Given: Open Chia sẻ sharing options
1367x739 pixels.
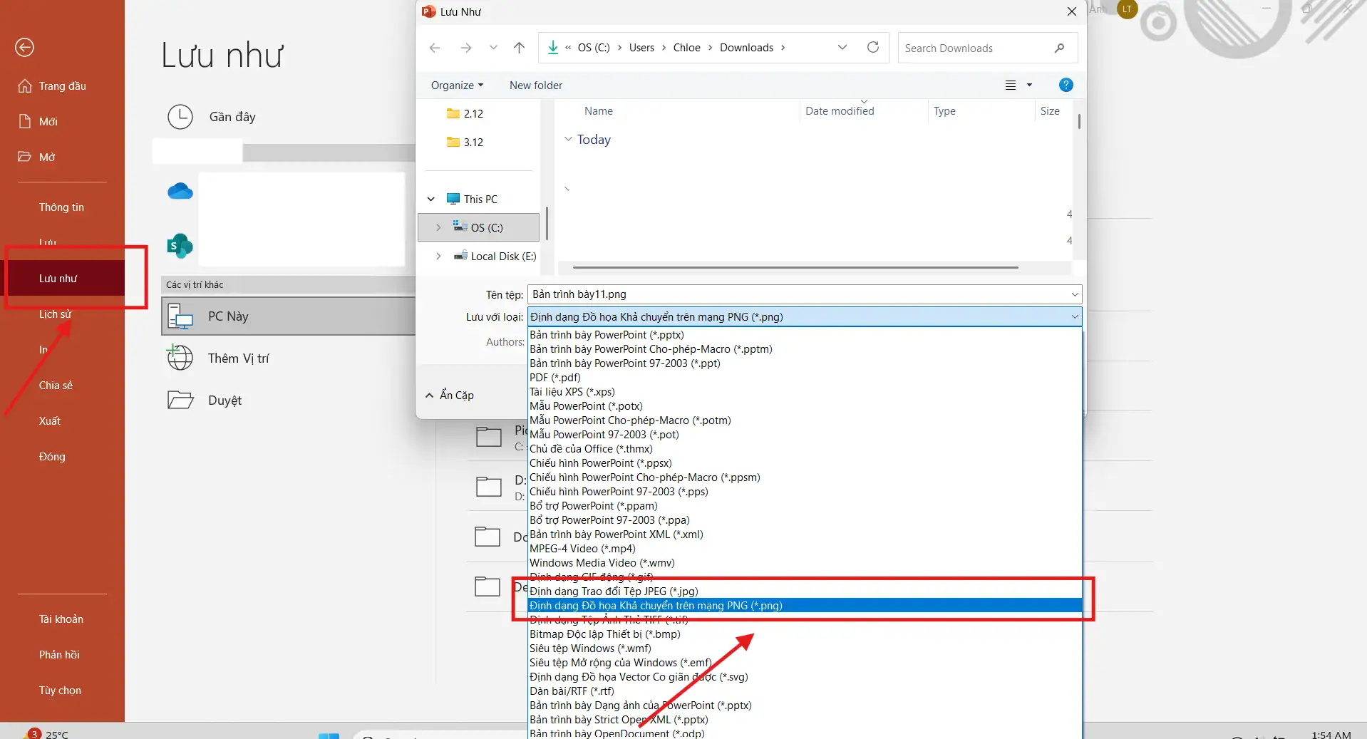Looking at the screenshot, I should [56, 386].
